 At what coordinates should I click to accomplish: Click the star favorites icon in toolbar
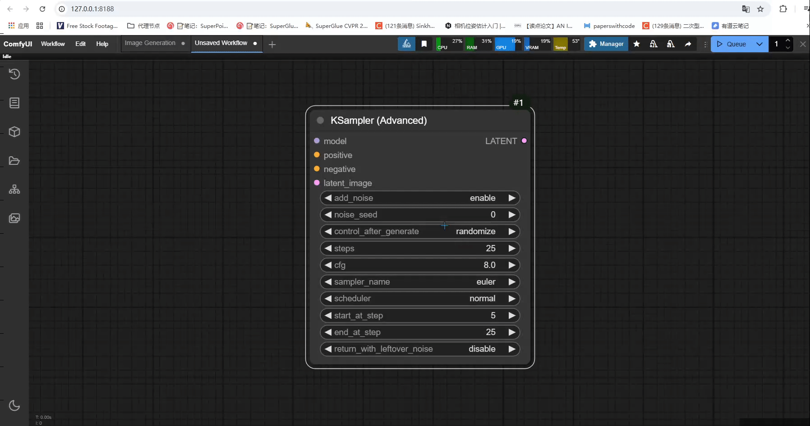[636, 44]
